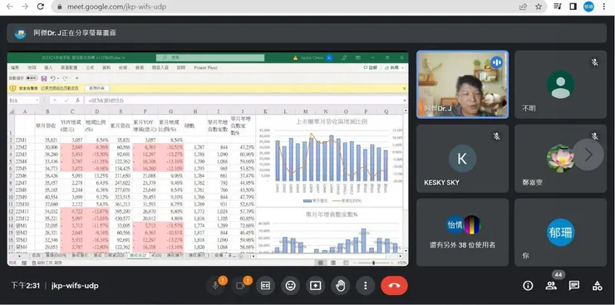
Task: Click the 不明 participant tile
Action: point(560,84)
